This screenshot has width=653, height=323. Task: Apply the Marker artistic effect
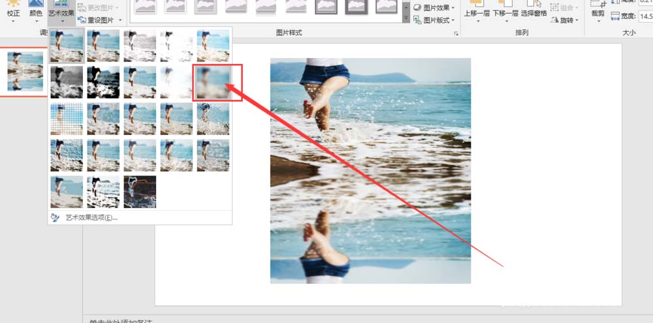coord(103,46)
